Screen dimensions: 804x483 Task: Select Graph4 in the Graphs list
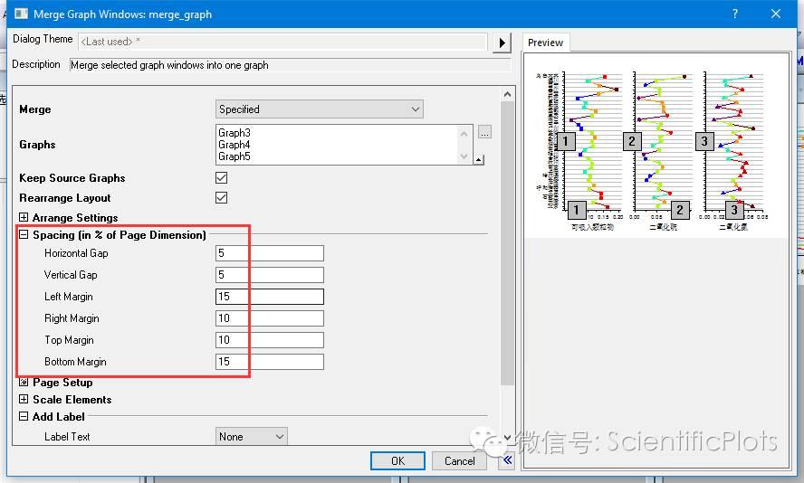(234, 145)
